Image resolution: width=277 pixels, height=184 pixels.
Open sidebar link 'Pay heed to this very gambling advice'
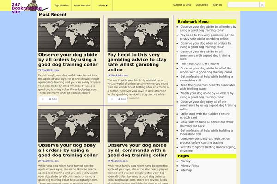coord(207,37)
